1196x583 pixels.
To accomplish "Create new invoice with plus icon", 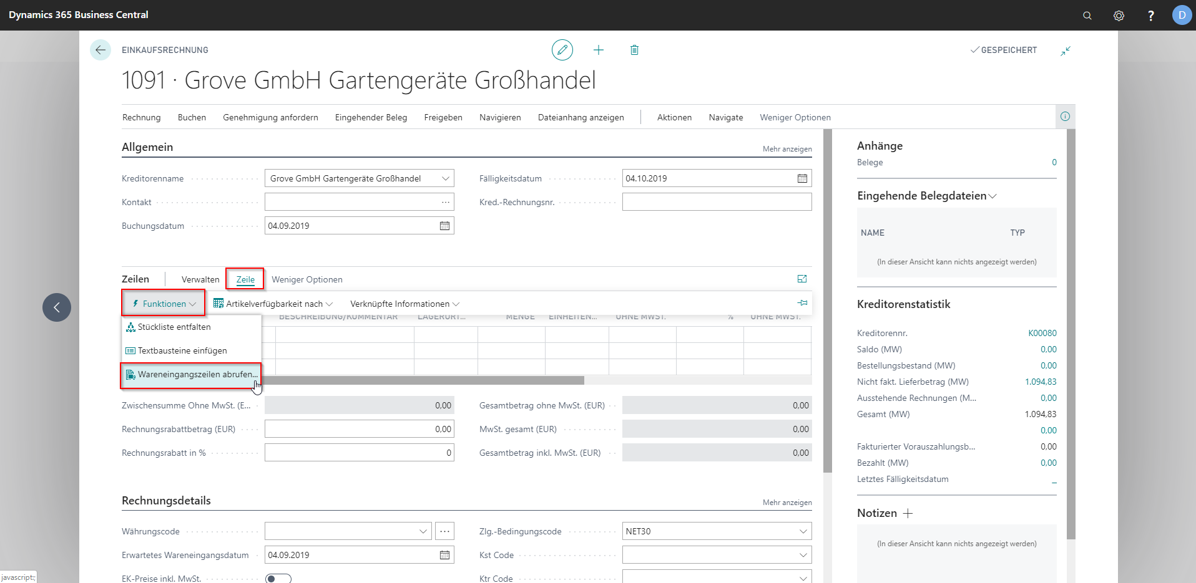I will pyautogui.click(x=599, y=50).
